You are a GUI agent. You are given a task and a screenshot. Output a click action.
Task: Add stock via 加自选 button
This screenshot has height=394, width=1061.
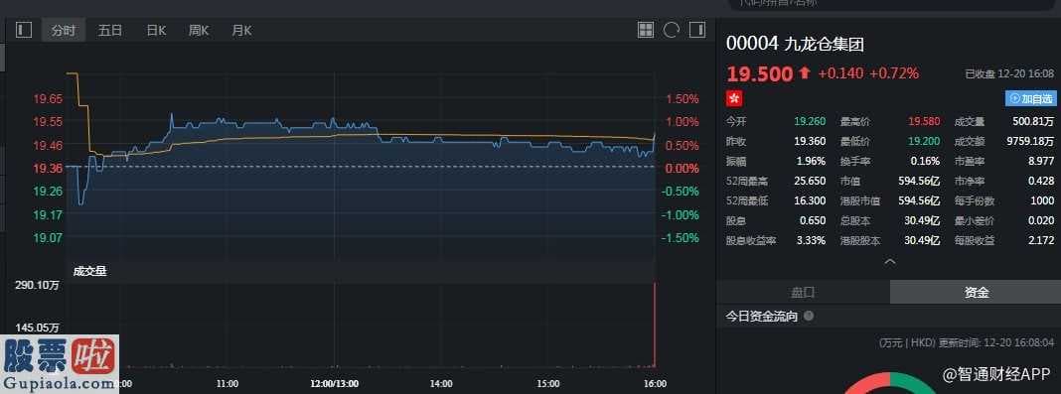(x=1030, y=98)
